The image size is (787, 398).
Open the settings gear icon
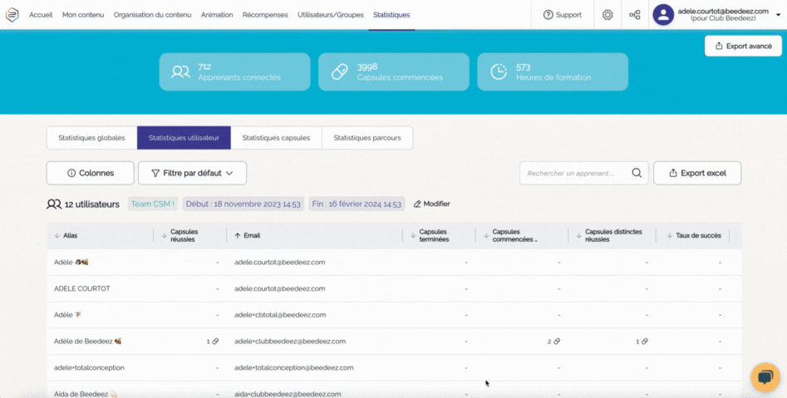point(607,15)
